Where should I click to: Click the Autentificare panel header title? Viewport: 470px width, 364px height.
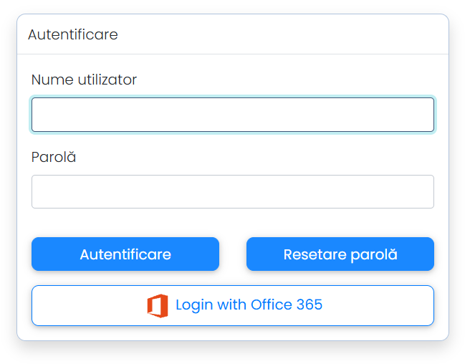(72, 34)
